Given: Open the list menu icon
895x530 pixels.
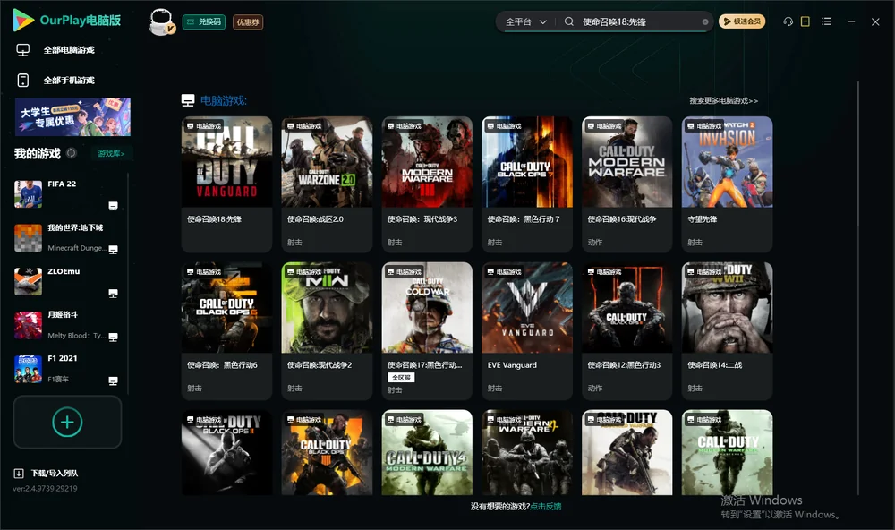Looking at the screenshot, I should point(826,21).
